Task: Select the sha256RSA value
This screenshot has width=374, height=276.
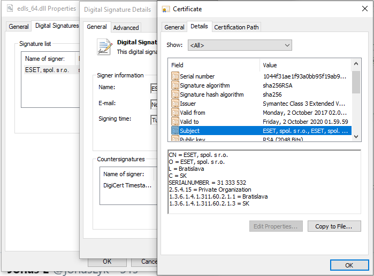Action: [277, 85]
